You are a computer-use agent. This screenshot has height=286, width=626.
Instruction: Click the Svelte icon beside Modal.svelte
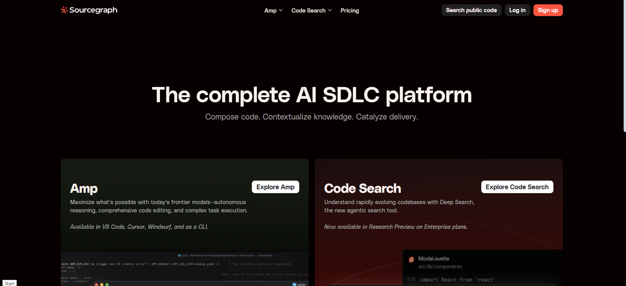tap(411, 259)
